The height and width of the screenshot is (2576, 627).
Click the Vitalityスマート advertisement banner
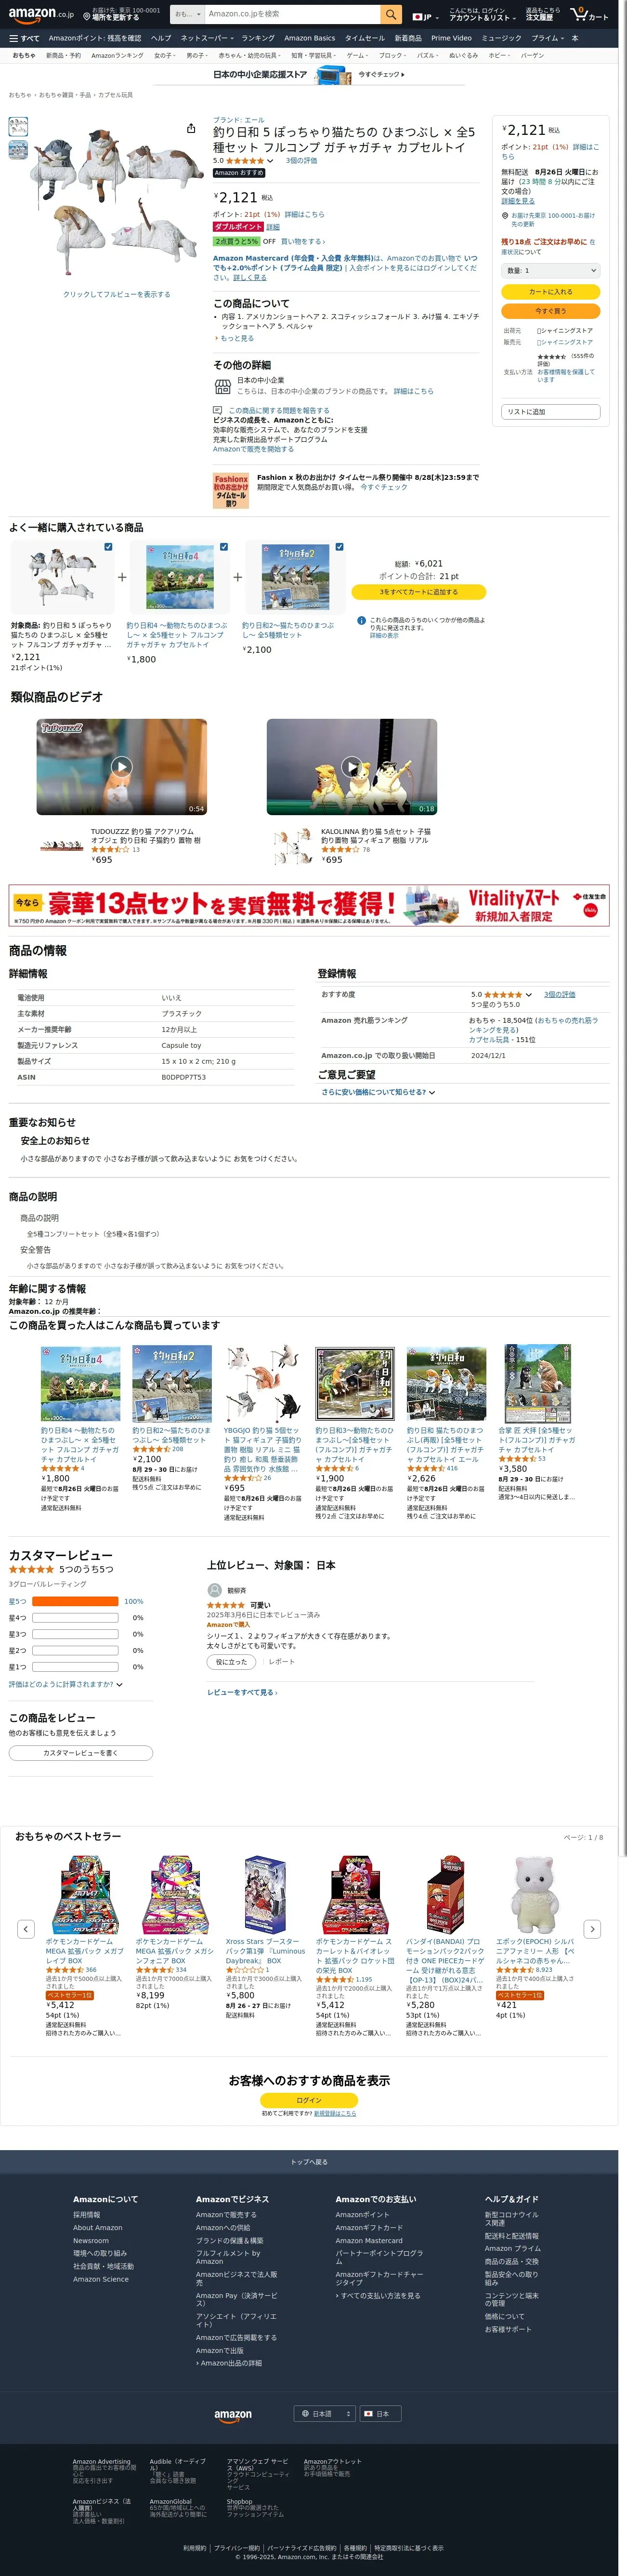(309, 905)
